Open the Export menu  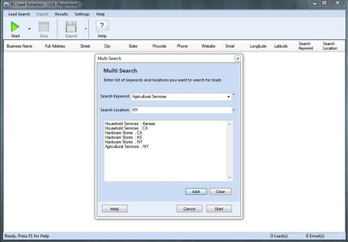[42, 14]
